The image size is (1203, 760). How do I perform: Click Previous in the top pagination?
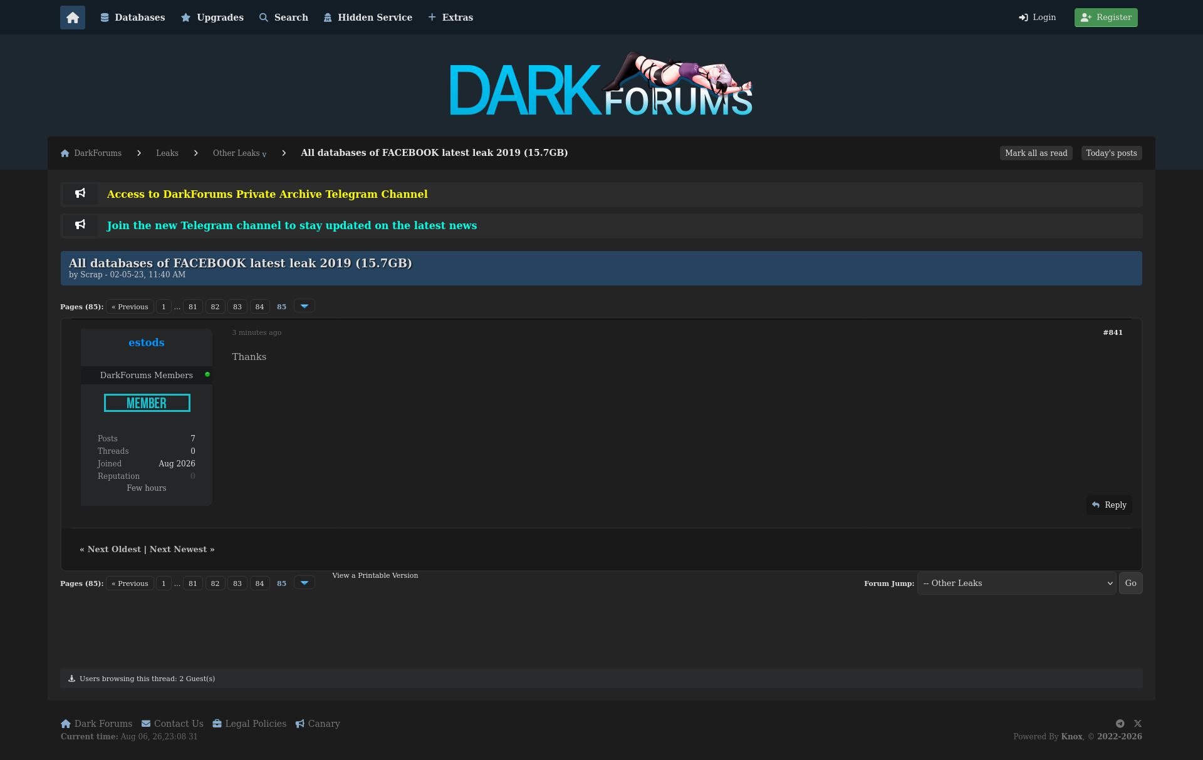click(130, 307)
